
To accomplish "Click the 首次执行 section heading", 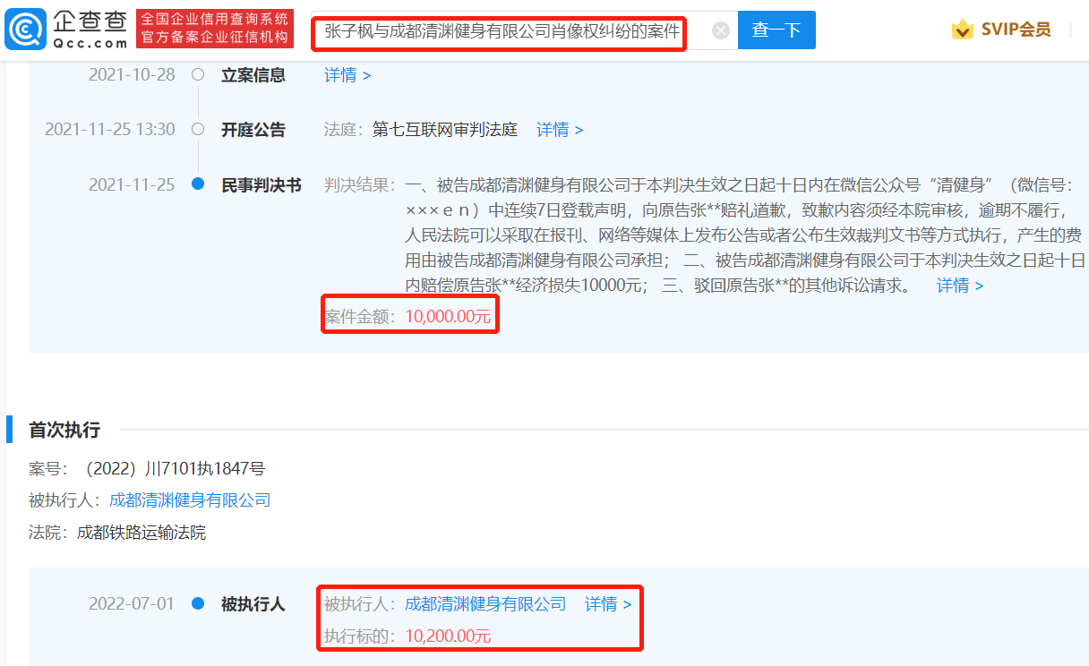I will [x=64, y=431].
